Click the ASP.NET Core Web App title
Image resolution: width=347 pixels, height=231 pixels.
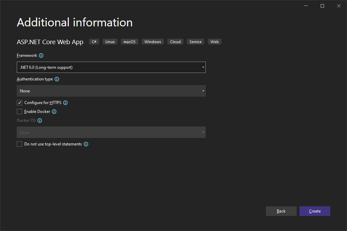(x=50, y=42)
